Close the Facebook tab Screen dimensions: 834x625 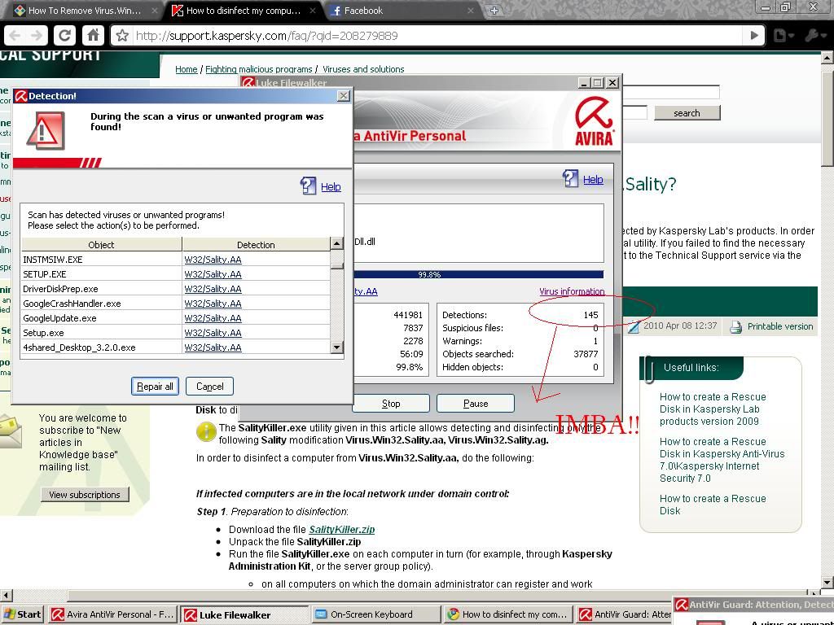point(470,11)
